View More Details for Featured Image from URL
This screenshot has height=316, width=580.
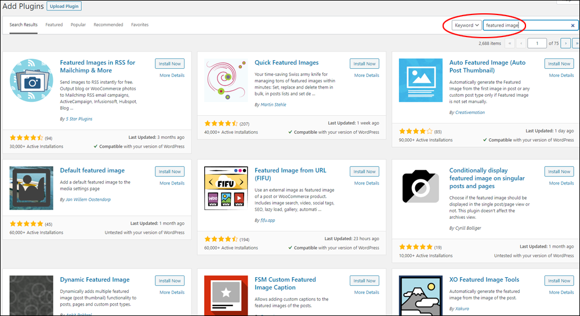367,183
